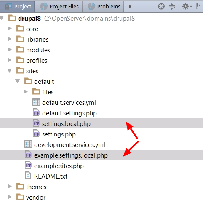Screen dimensions: 203x203
Task: Click the settings.local.php PHP file icon
Action: coord(36,123)
